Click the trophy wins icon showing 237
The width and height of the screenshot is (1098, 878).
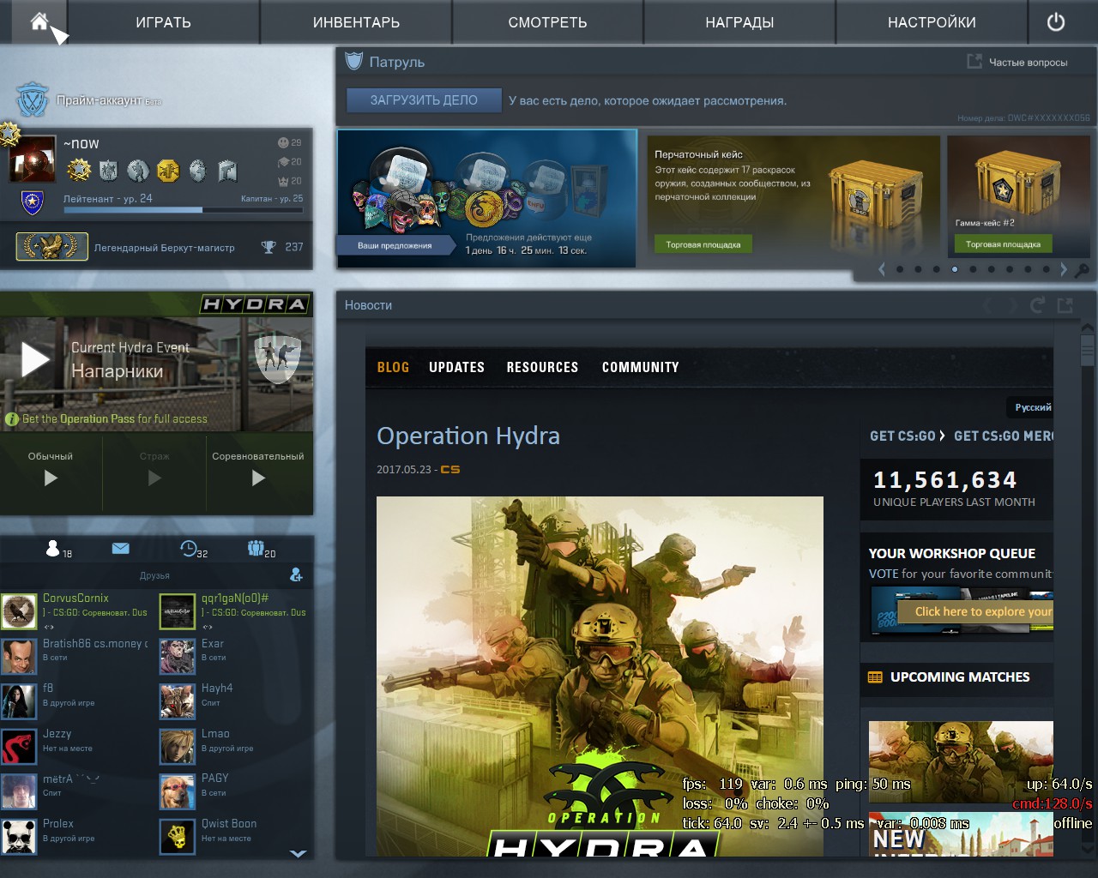[268, 247]
